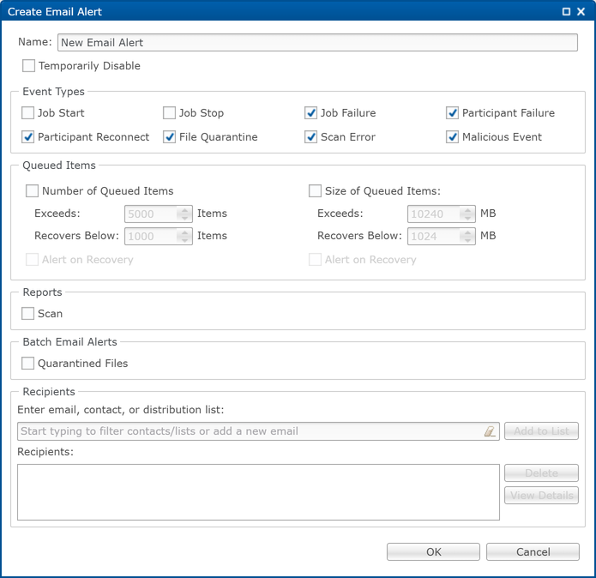Screen dimensions: 596x578
Task: Uncheck the Malicious Event checkbox
Action: [452, 137]
